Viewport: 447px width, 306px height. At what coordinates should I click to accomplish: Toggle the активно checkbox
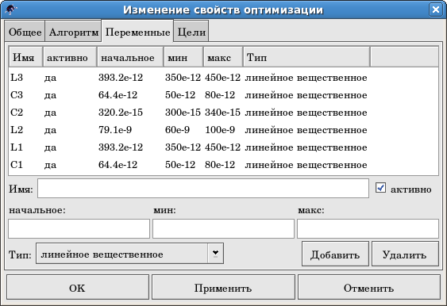(x=380, y=188)
